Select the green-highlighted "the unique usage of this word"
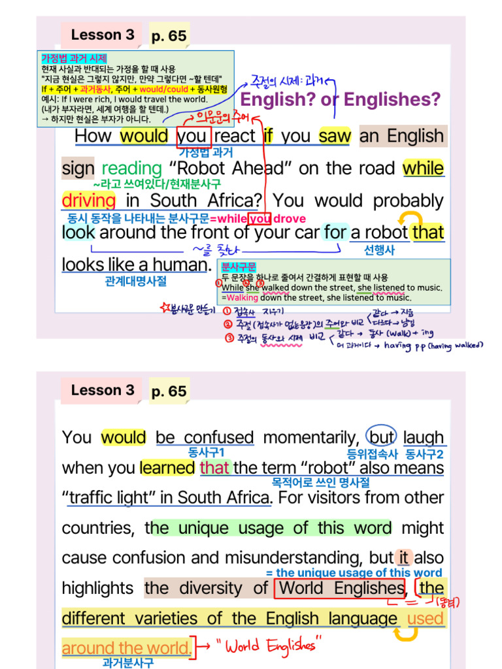The width and height of the screenshot is (502, 669). coord(268,528)
